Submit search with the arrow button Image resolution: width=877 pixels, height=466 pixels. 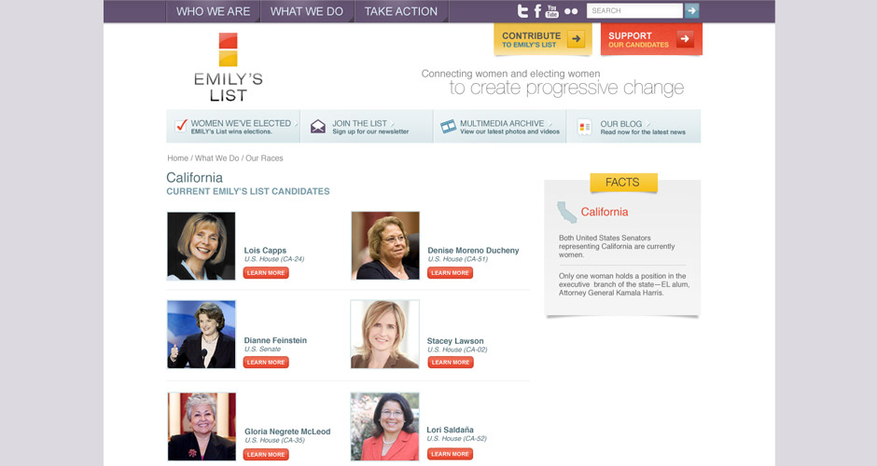pos(691,10)
